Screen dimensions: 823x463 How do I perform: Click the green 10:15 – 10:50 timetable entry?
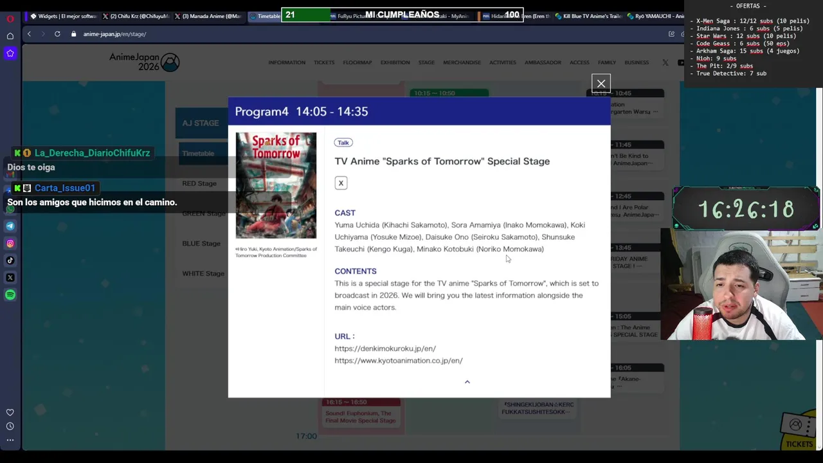[449, 93]
